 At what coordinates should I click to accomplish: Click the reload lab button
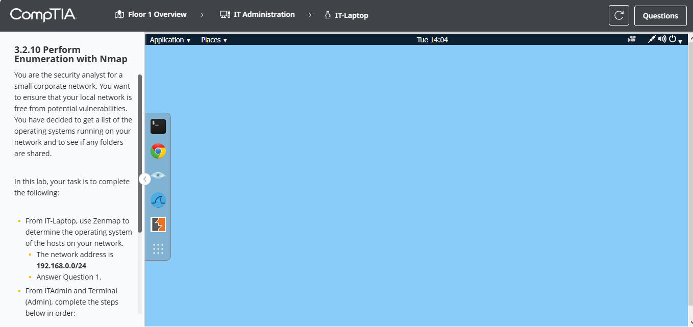pyautogui.click(x=618, y=15)
